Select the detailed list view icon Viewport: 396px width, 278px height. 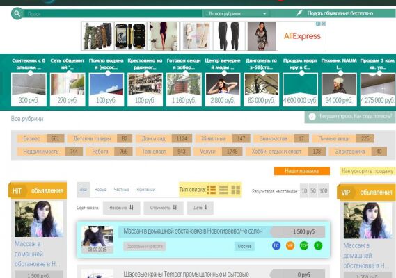pyautogui.click(x=212, y=190)
